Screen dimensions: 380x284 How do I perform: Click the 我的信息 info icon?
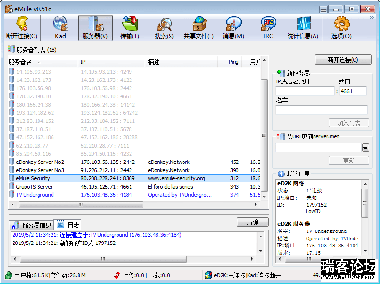pyautogui.click(x=281, y=174)
